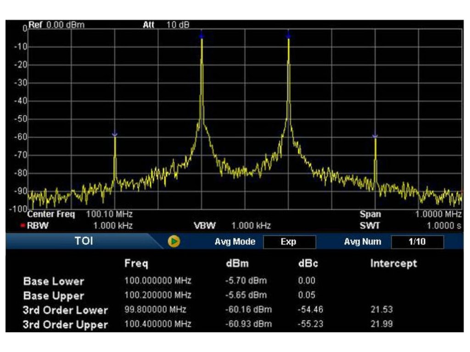Screen dimensions: 470x352
Task: Click the yellow play icon beside TOI
Action: pos(174,241)
